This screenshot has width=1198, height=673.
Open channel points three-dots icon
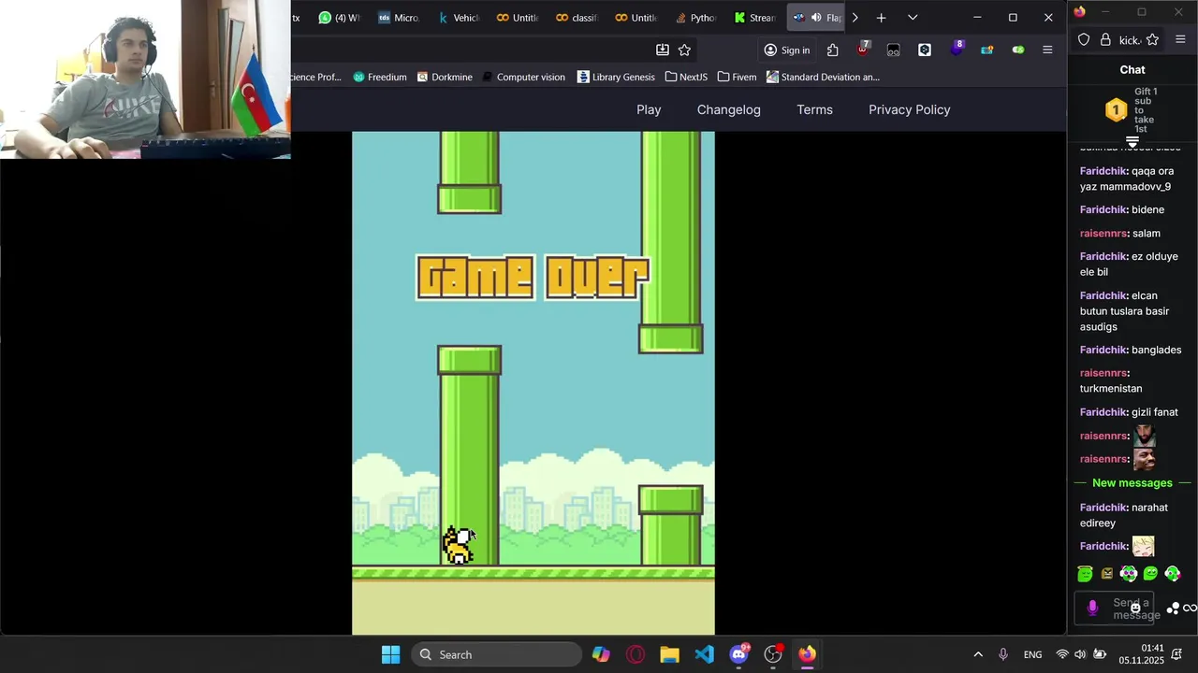tap(1173, 609)
